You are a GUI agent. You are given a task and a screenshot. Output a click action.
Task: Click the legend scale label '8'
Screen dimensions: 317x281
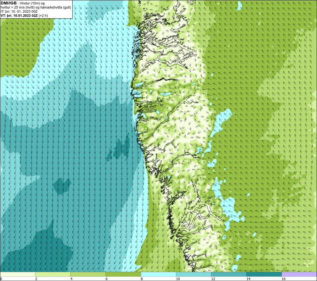tap(142, 279)
